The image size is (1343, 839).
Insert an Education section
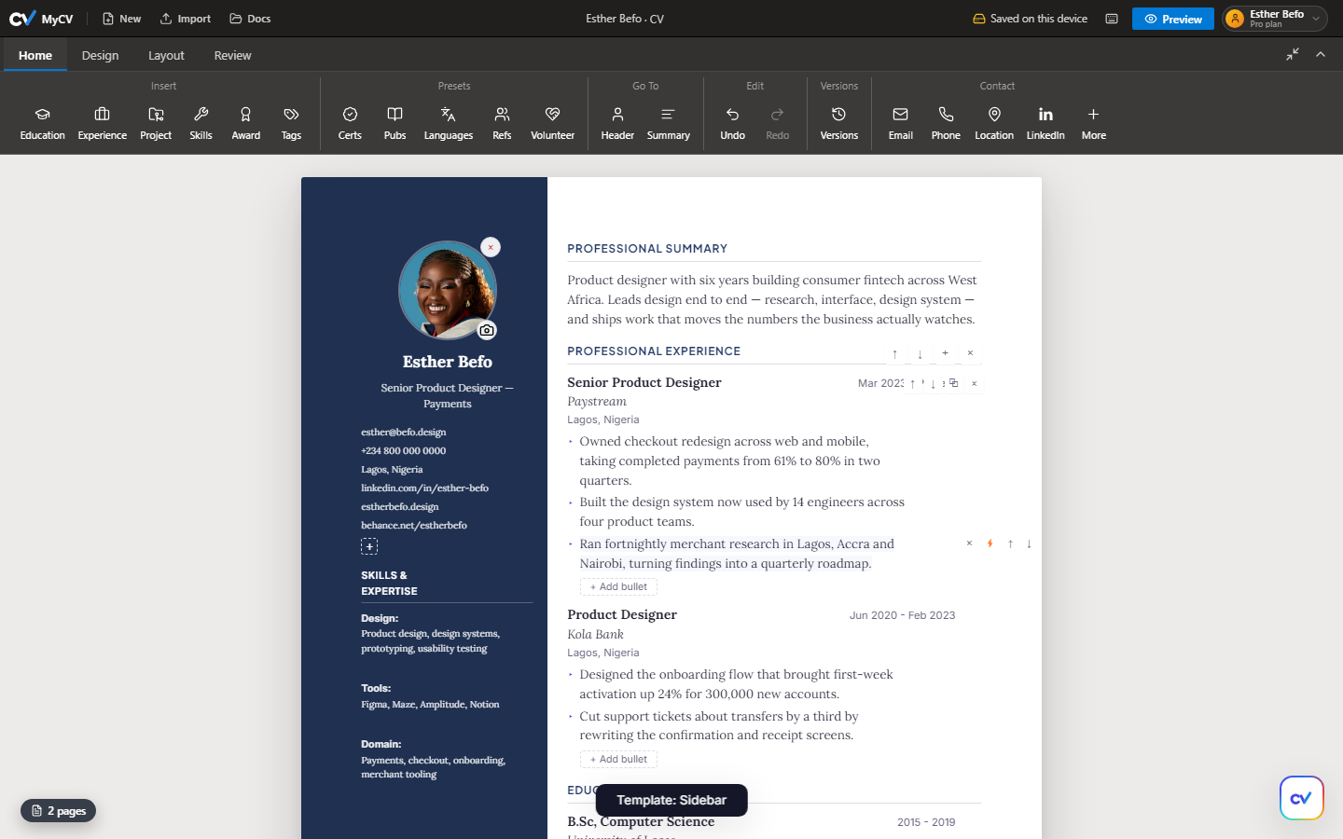[43, 123]
